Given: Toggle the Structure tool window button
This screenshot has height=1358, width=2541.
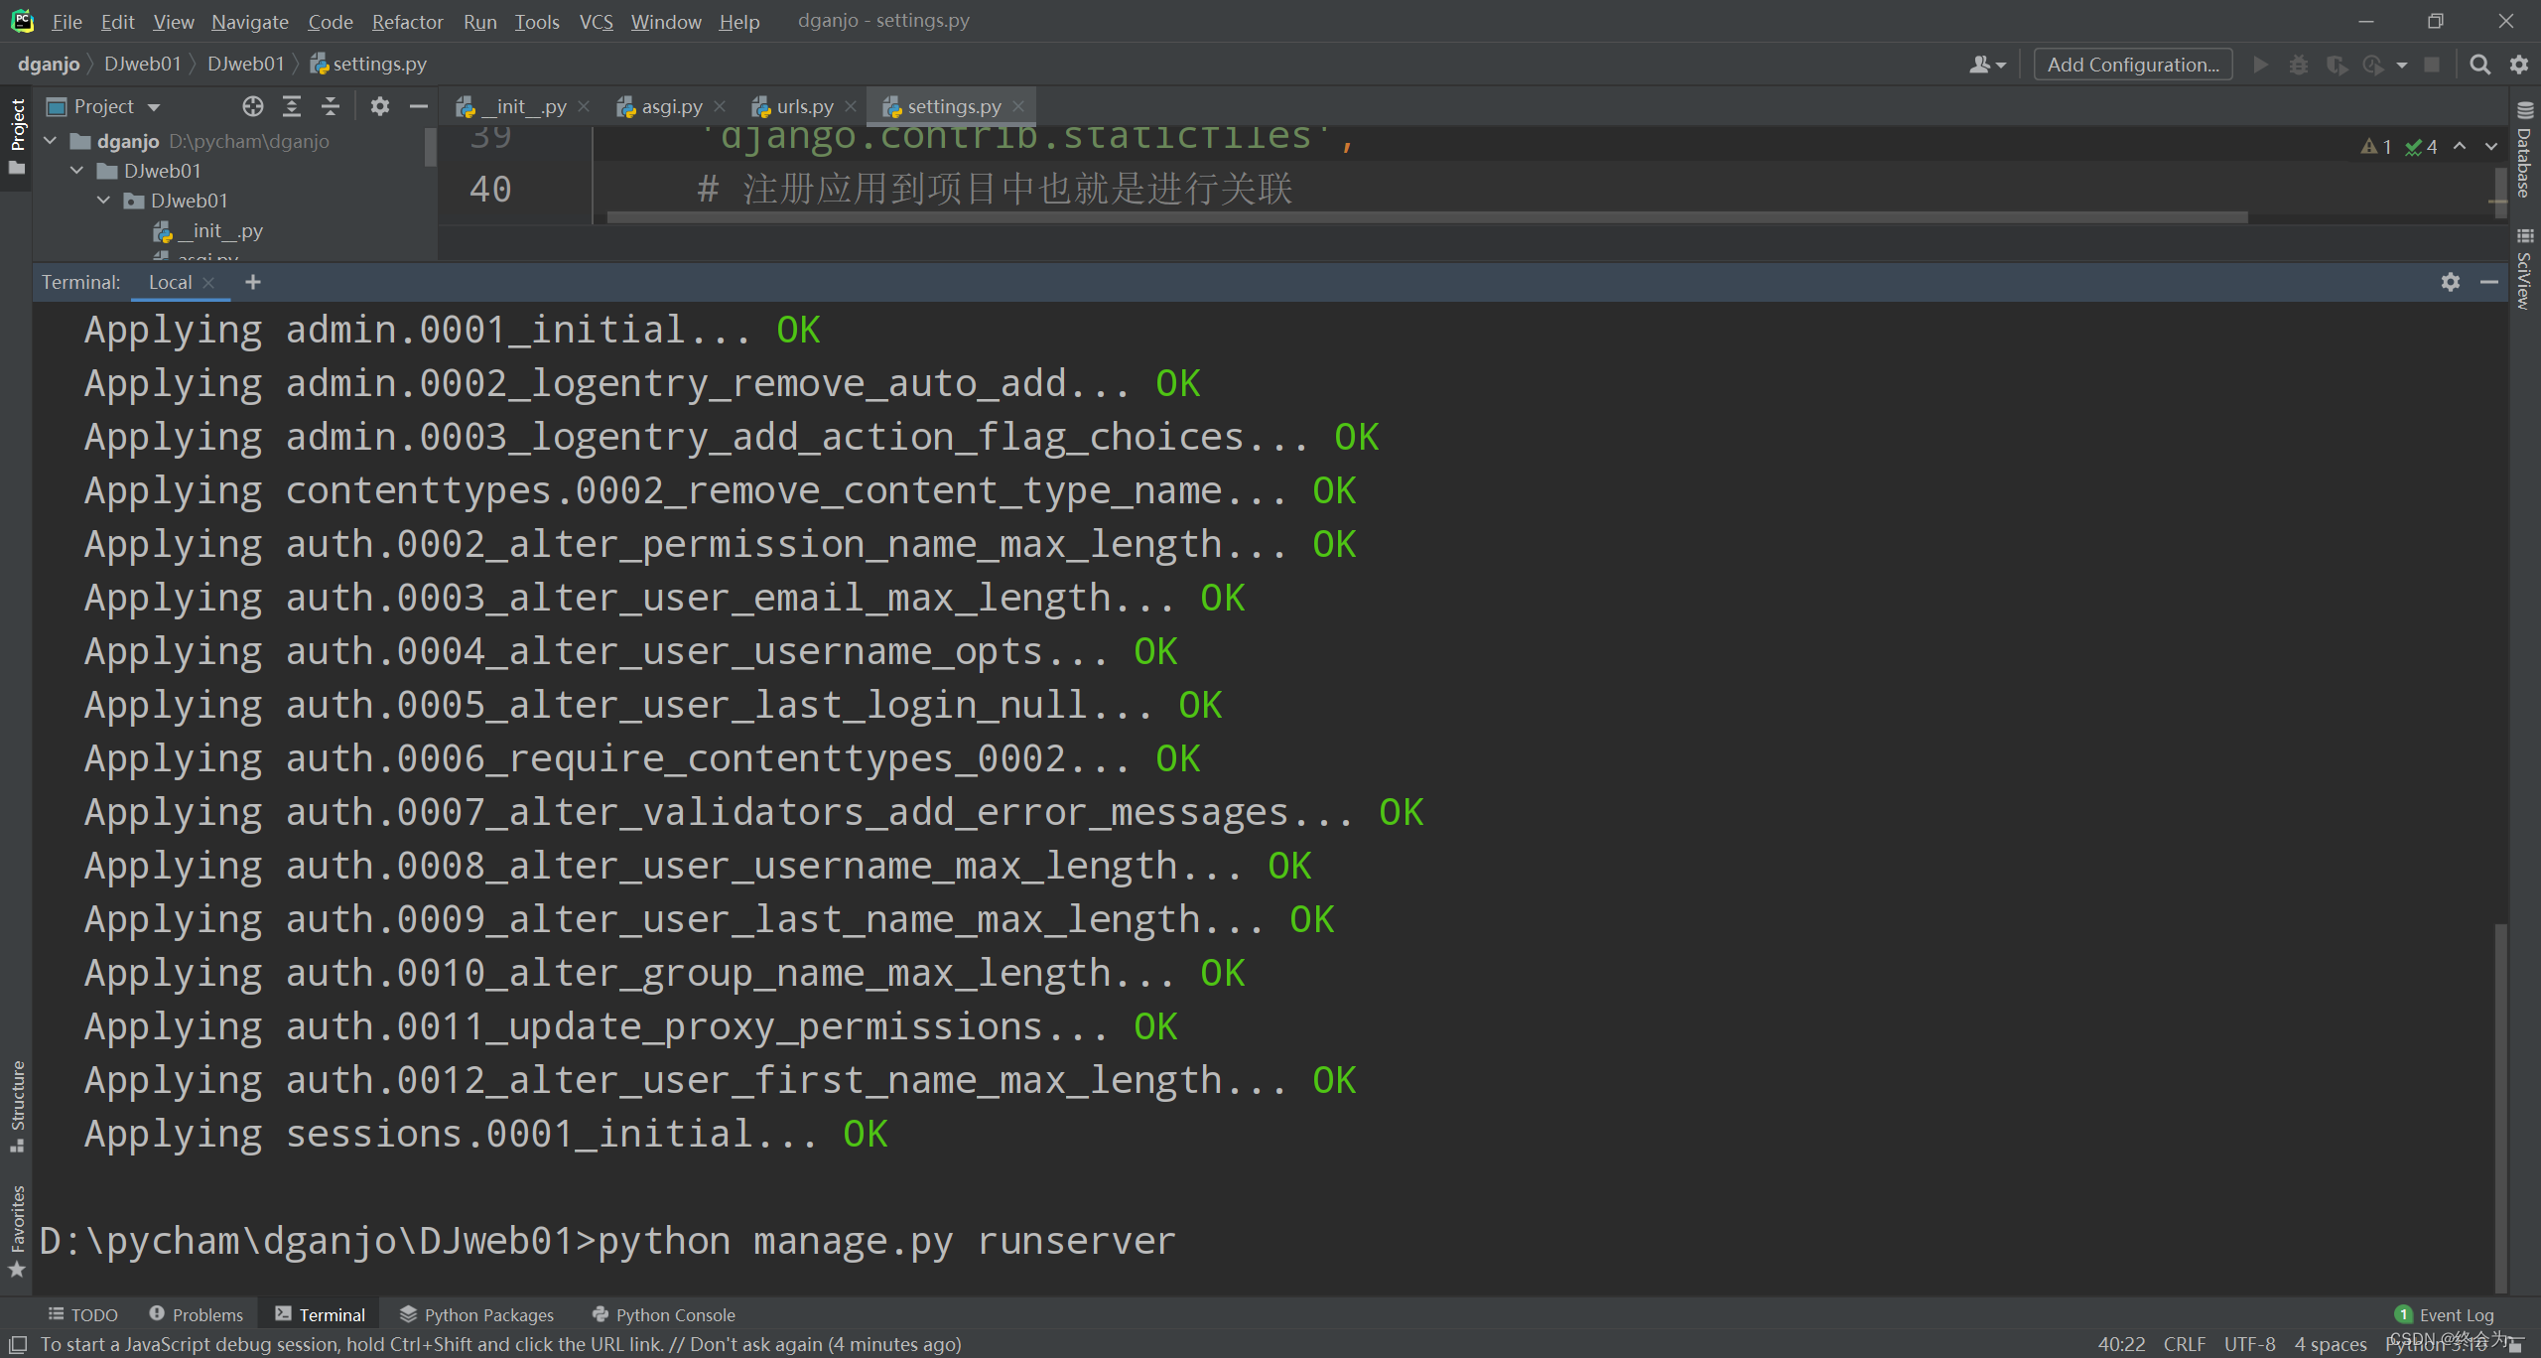Looking at the screenshot, I should (x=17, y=1104).
